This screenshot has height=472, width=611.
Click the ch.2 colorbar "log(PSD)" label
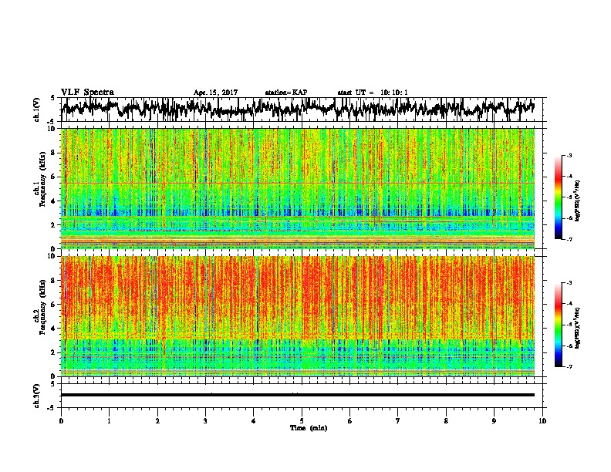click(578, 328)
